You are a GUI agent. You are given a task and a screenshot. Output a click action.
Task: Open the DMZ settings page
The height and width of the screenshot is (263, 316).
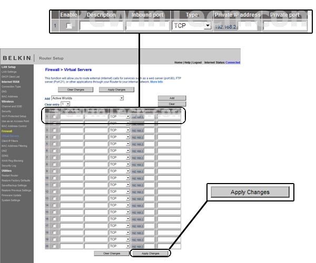click(4, 151)
